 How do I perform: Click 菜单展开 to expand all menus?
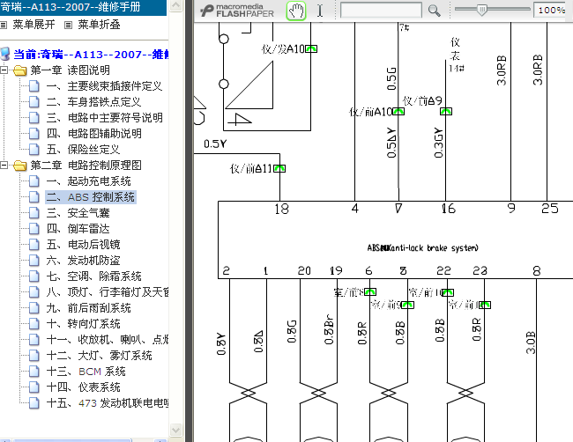click(x=34, y=25)
